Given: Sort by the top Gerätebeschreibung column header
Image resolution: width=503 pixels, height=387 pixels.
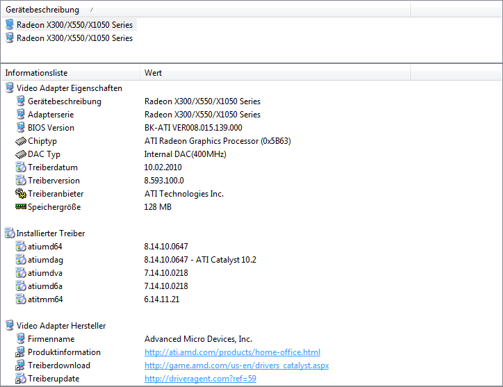Looking at the screenshot, I should click(x=206, y=10).
